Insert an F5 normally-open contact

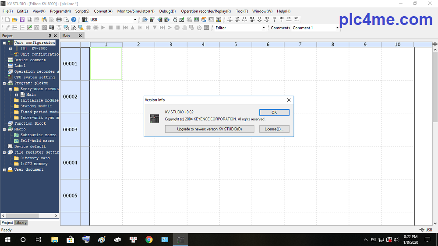pos(230,19)
